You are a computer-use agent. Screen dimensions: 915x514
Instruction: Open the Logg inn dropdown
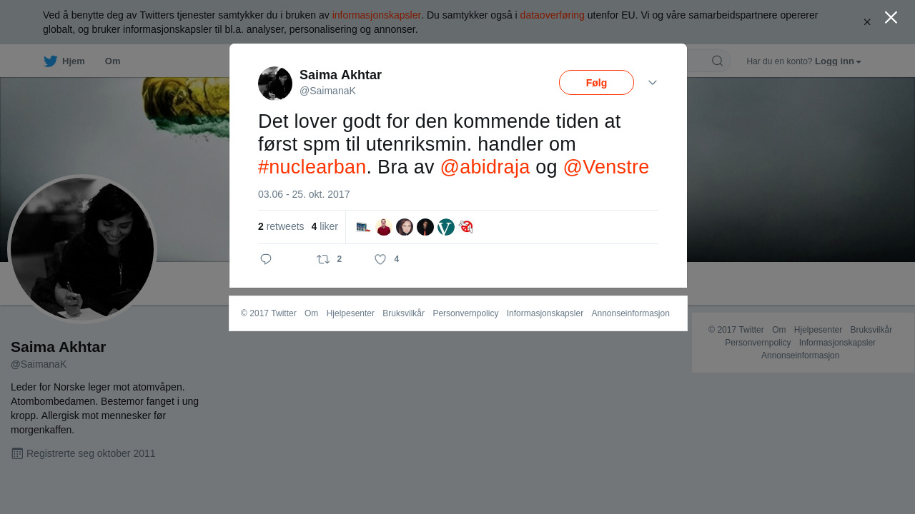pos(838,61)
